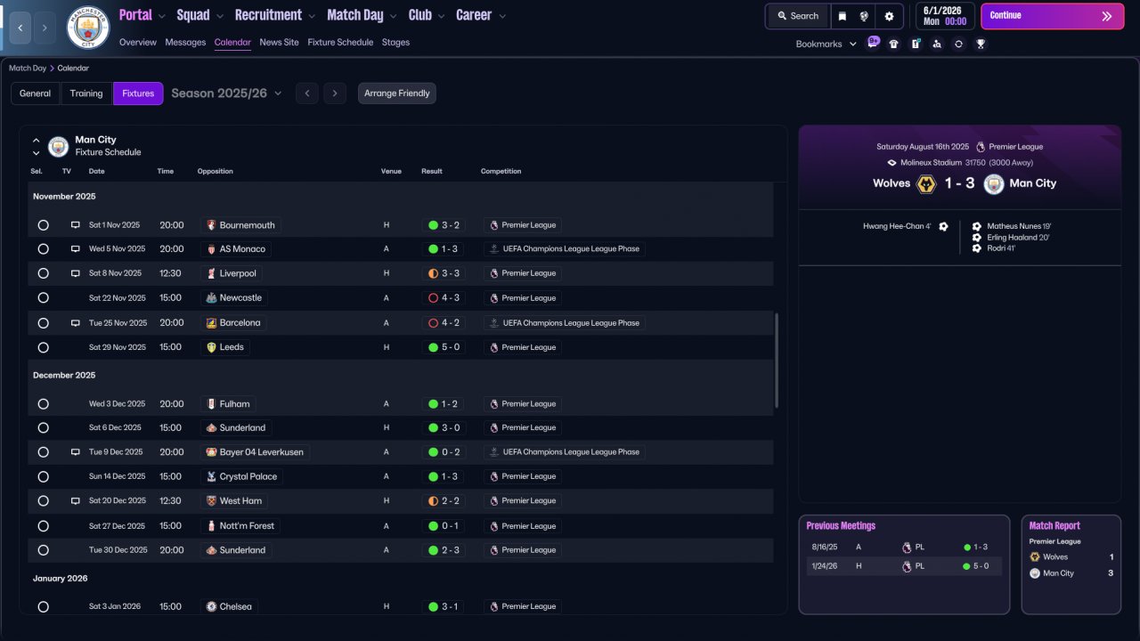Click the fixtures list vertical scrollbar
This screenshot has width=1140, height=641.
coord(778,360)
